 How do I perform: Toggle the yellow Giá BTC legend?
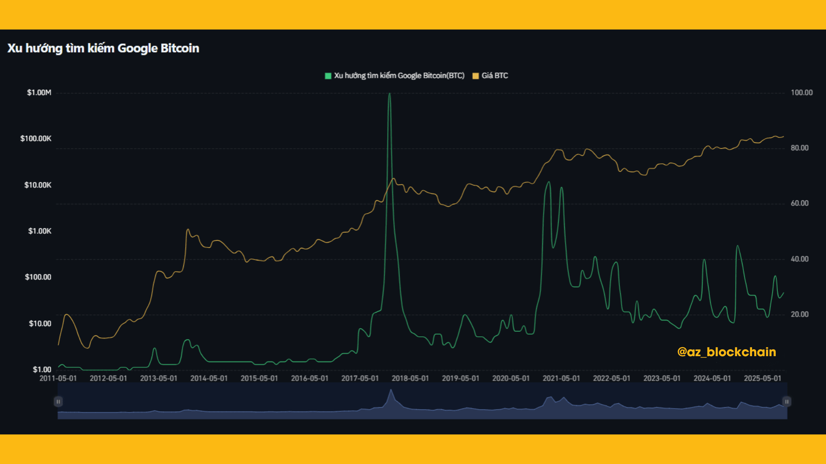point(494,76)
